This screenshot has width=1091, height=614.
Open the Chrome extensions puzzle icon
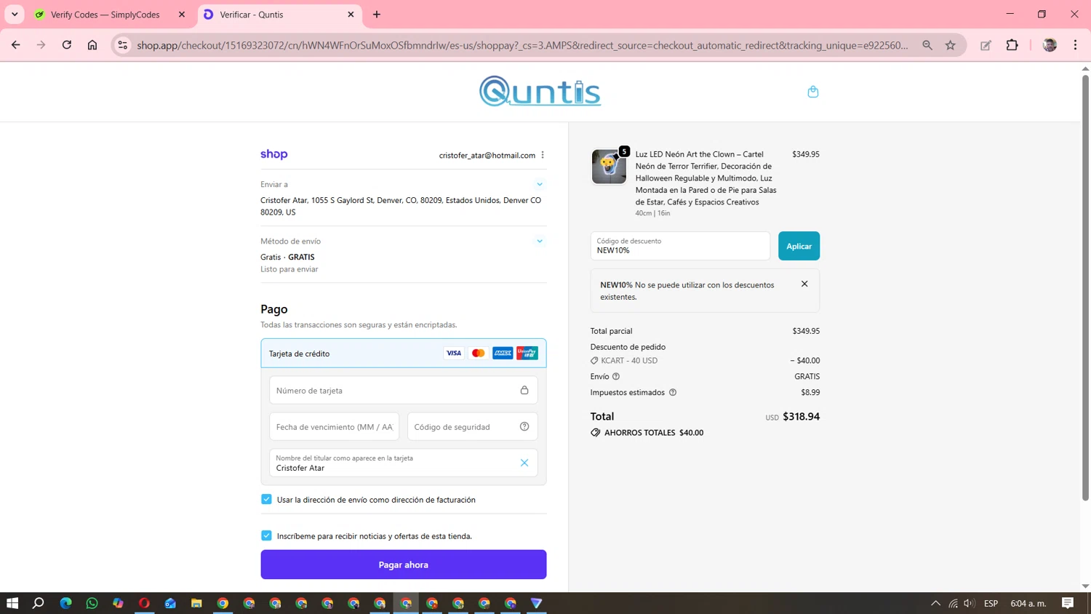[x=1012, y=45]
